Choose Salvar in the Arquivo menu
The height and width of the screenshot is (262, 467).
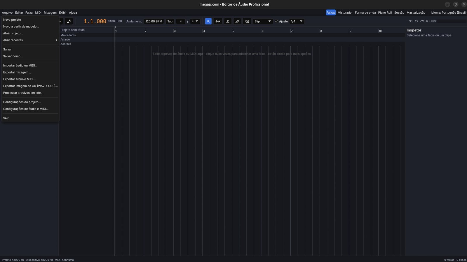(30, 50)
